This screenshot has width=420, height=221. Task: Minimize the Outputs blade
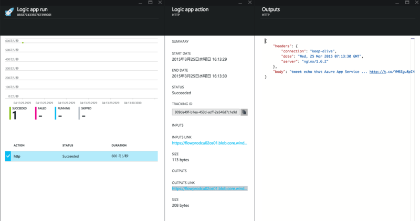tap(397, 3)
